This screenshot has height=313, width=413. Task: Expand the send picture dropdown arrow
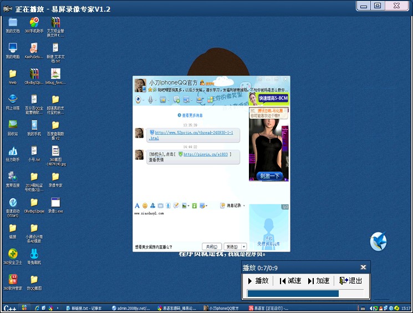pyautogui.click(x=188, y=206)
